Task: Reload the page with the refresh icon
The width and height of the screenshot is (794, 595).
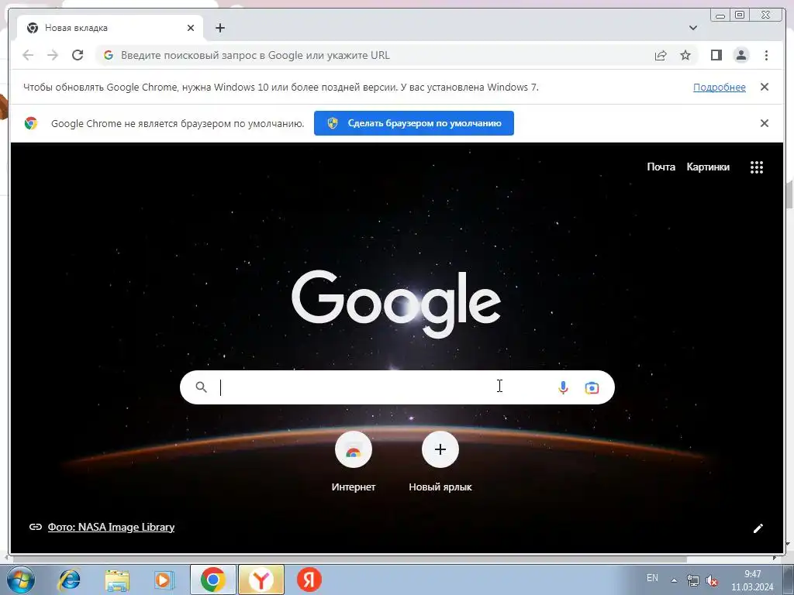Action: (78, 55)
